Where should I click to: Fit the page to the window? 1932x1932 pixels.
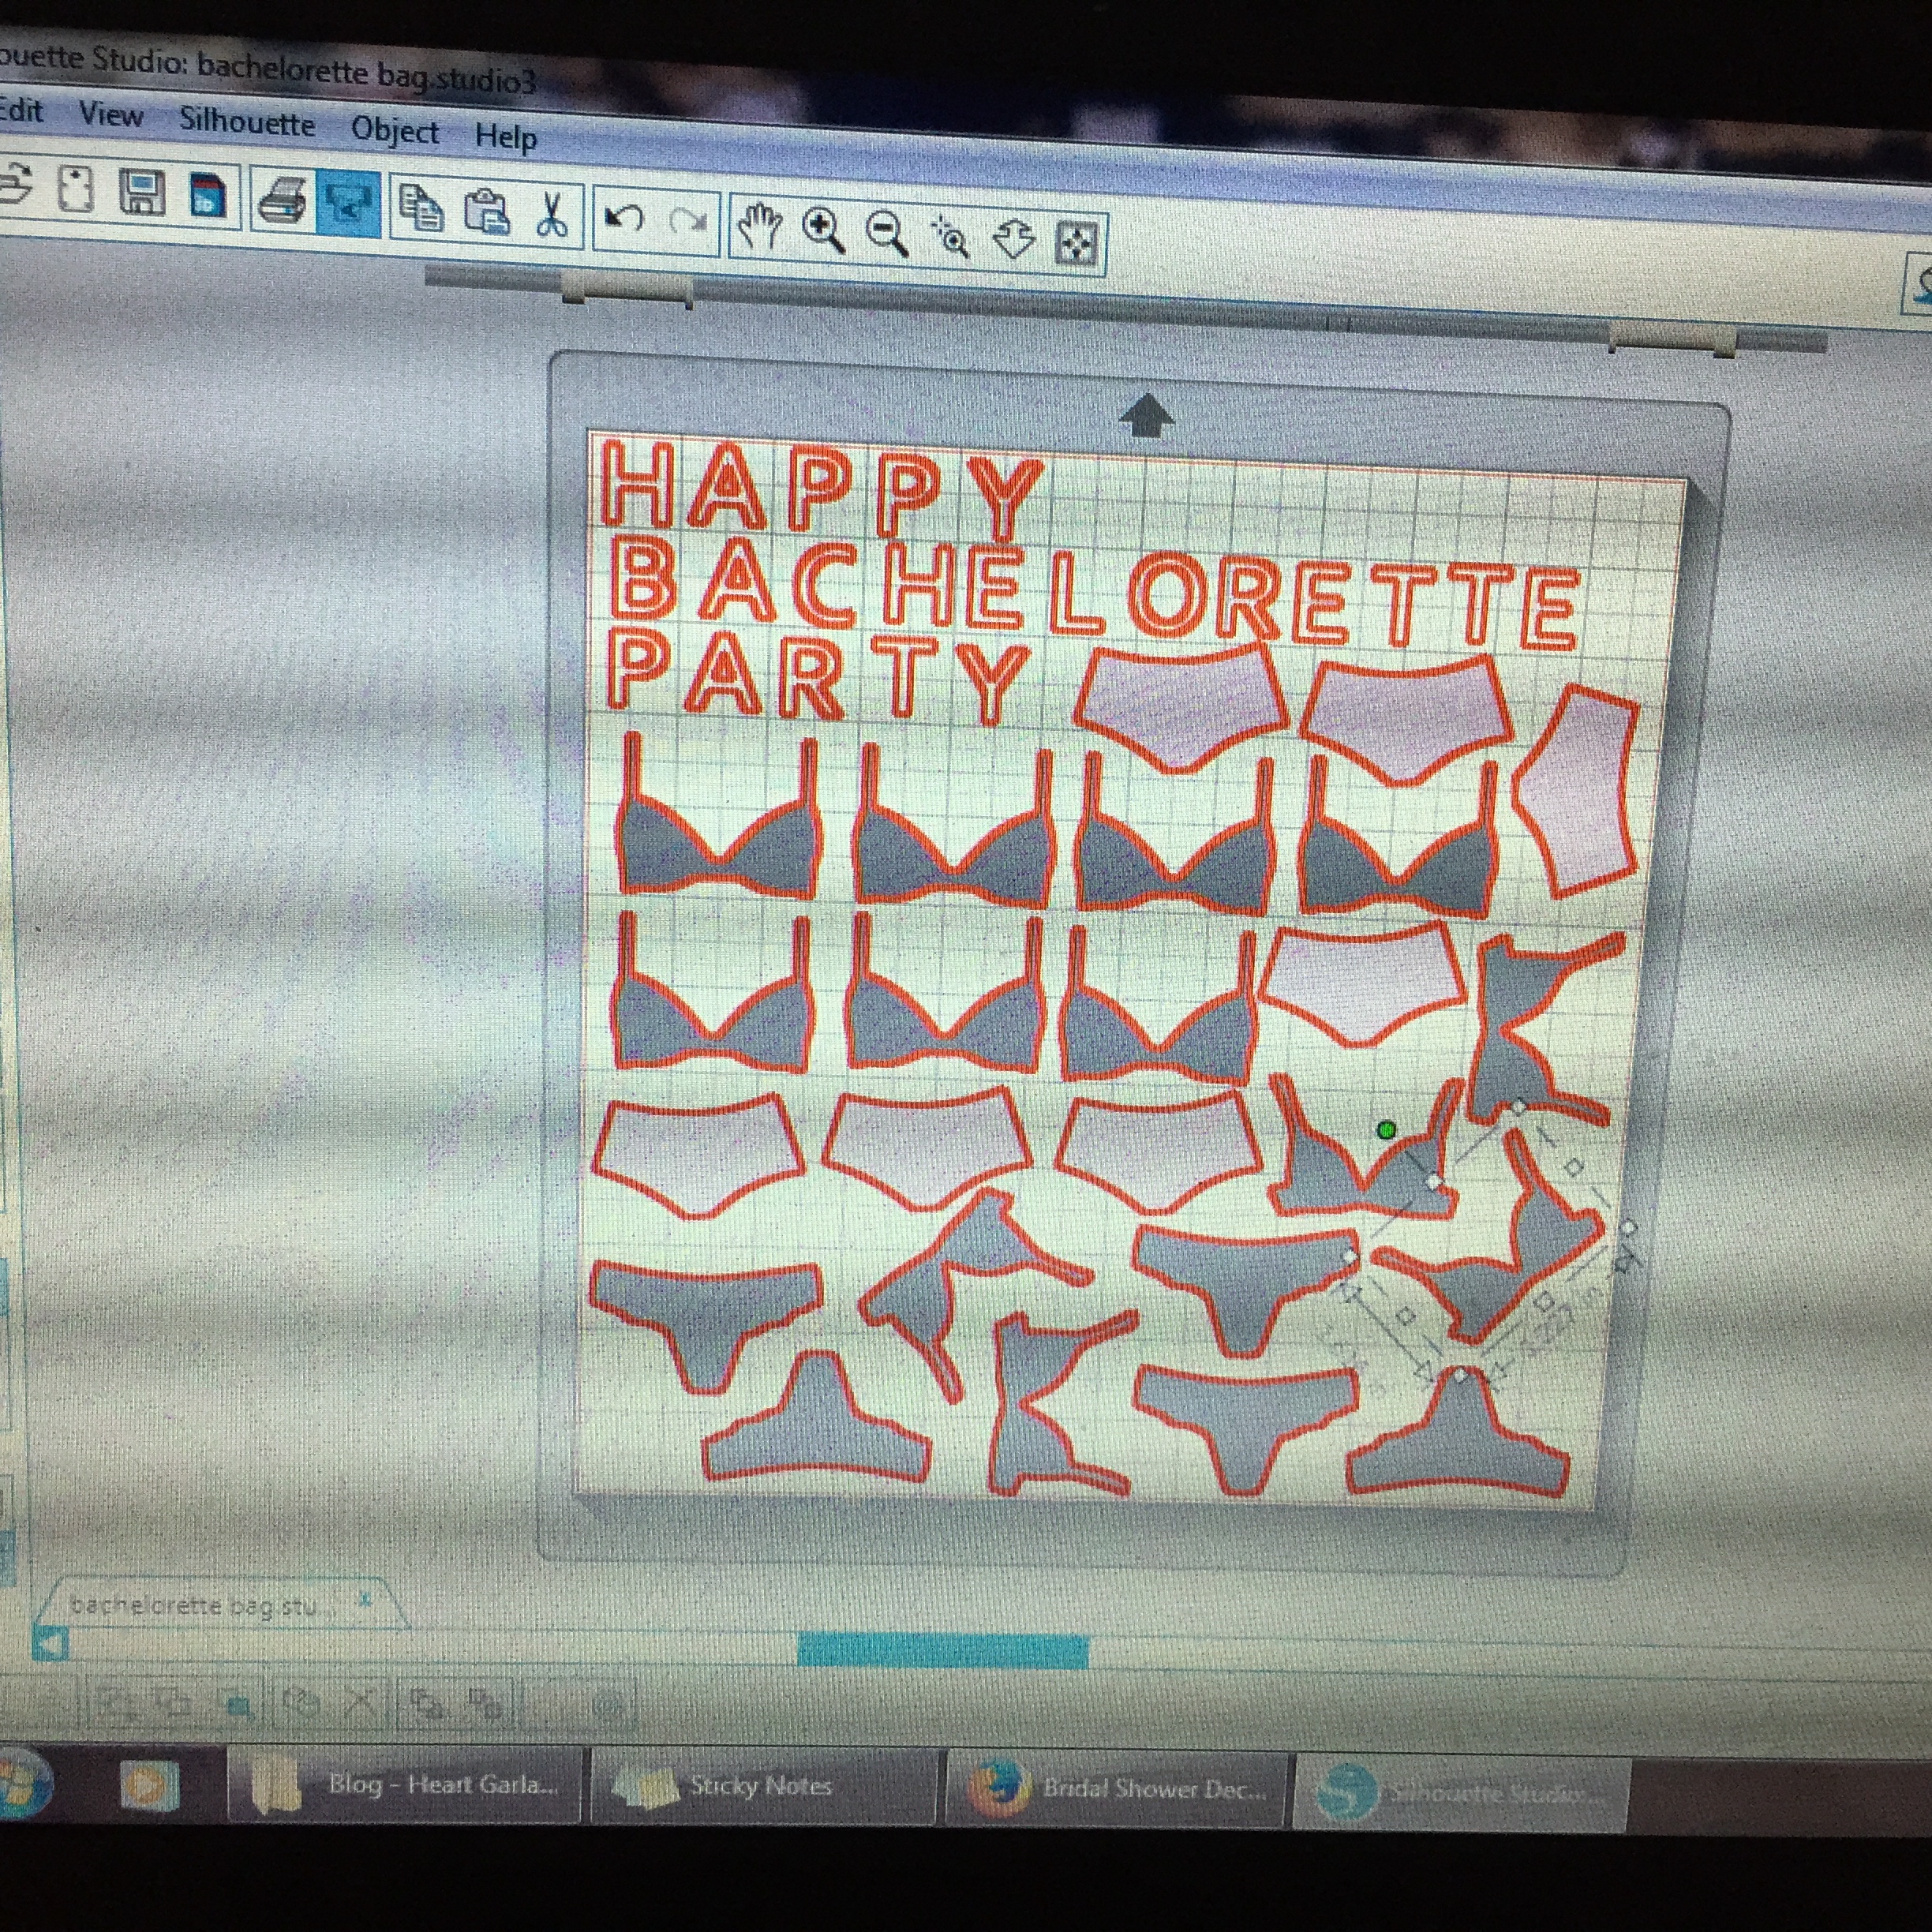[x=1076, y=244]
